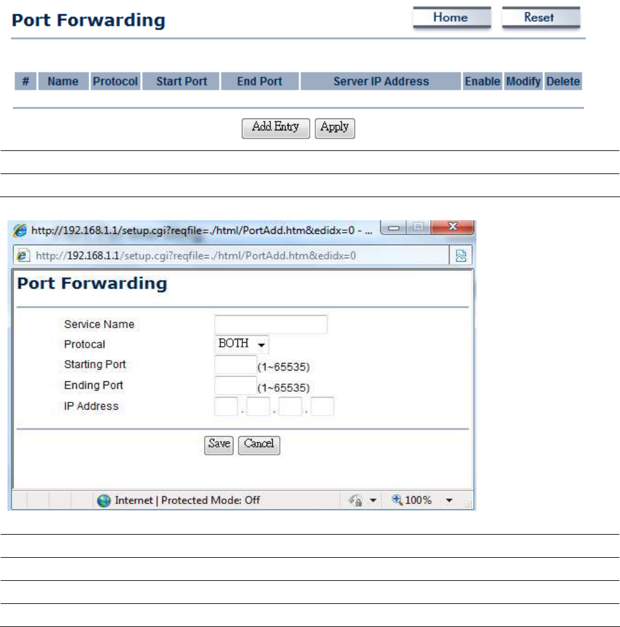Click the # column header

26,81
